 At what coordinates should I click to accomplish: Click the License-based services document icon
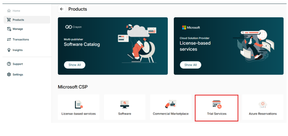[79, 105]
